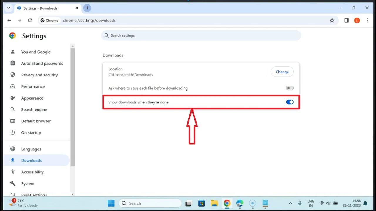This screenshot has width=376, height=211.
Task: Open Chrome's side panel
Action: pyautogui.click(x=347, y=21)
